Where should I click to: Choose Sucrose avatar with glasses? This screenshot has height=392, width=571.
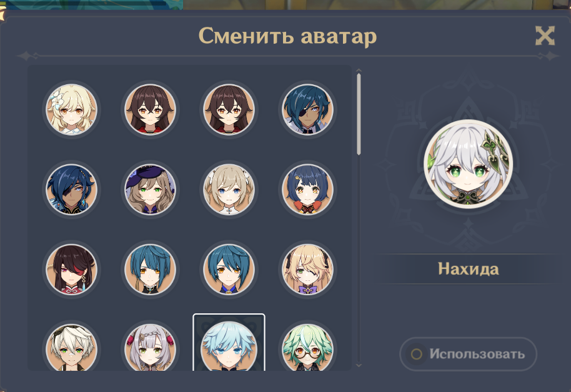(308, 348)
